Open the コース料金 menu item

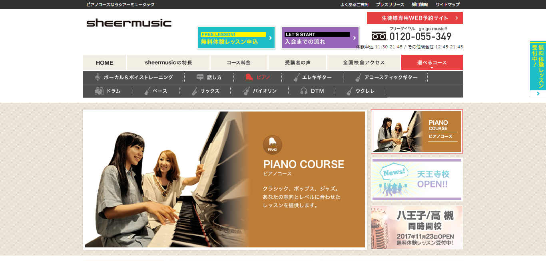239,63
